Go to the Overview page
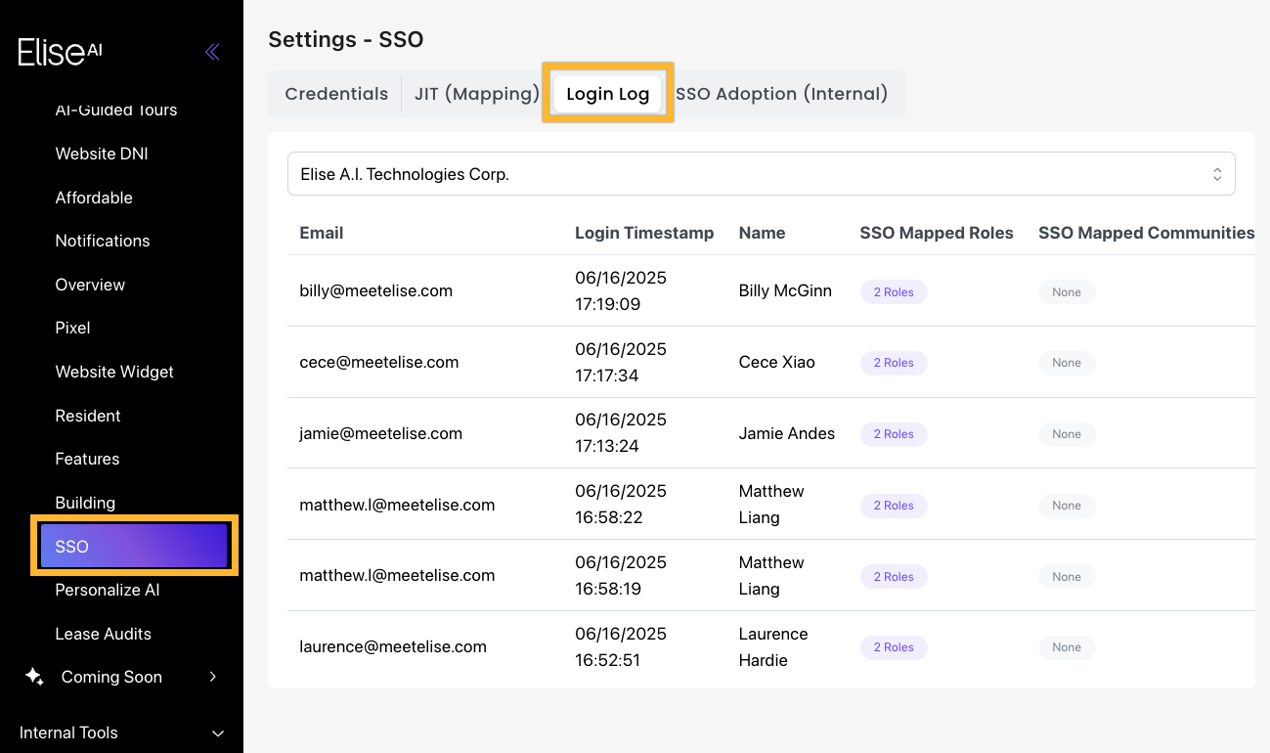This screenshot has width=1270, height=753. pyautogui.click(x=90, y=285)
